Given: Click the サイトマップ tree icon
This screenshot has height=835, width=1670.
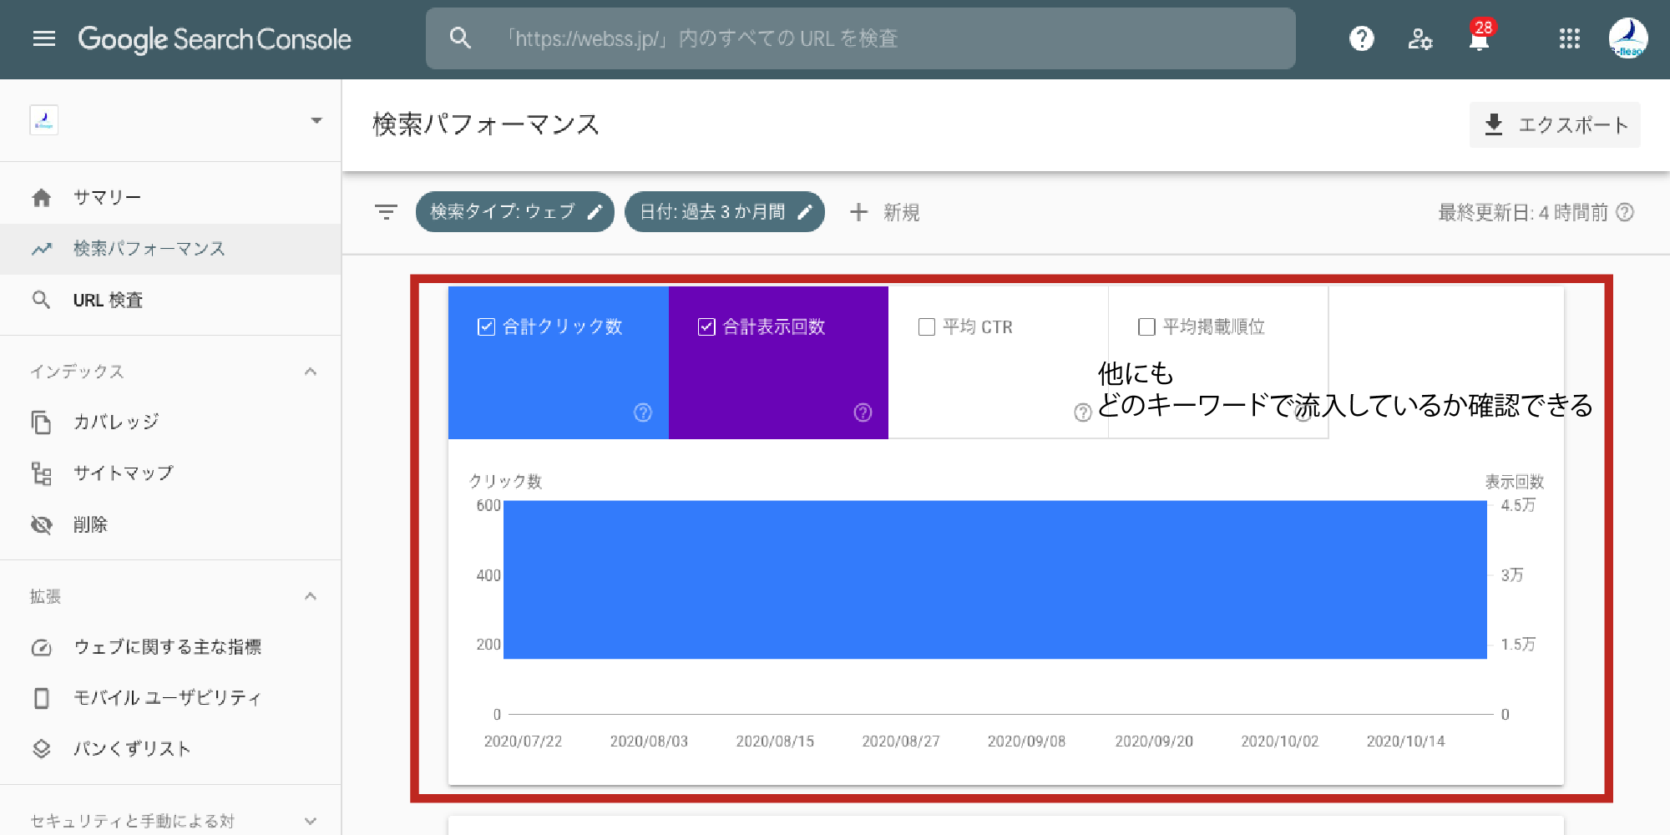Looking at the screenshot, I should [x=41, y=473].
